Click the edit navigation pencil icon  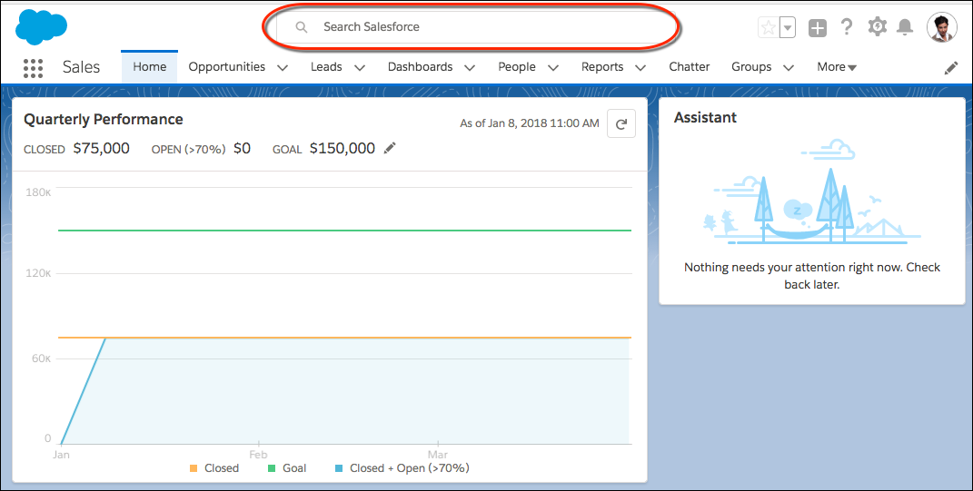(950, 68)
